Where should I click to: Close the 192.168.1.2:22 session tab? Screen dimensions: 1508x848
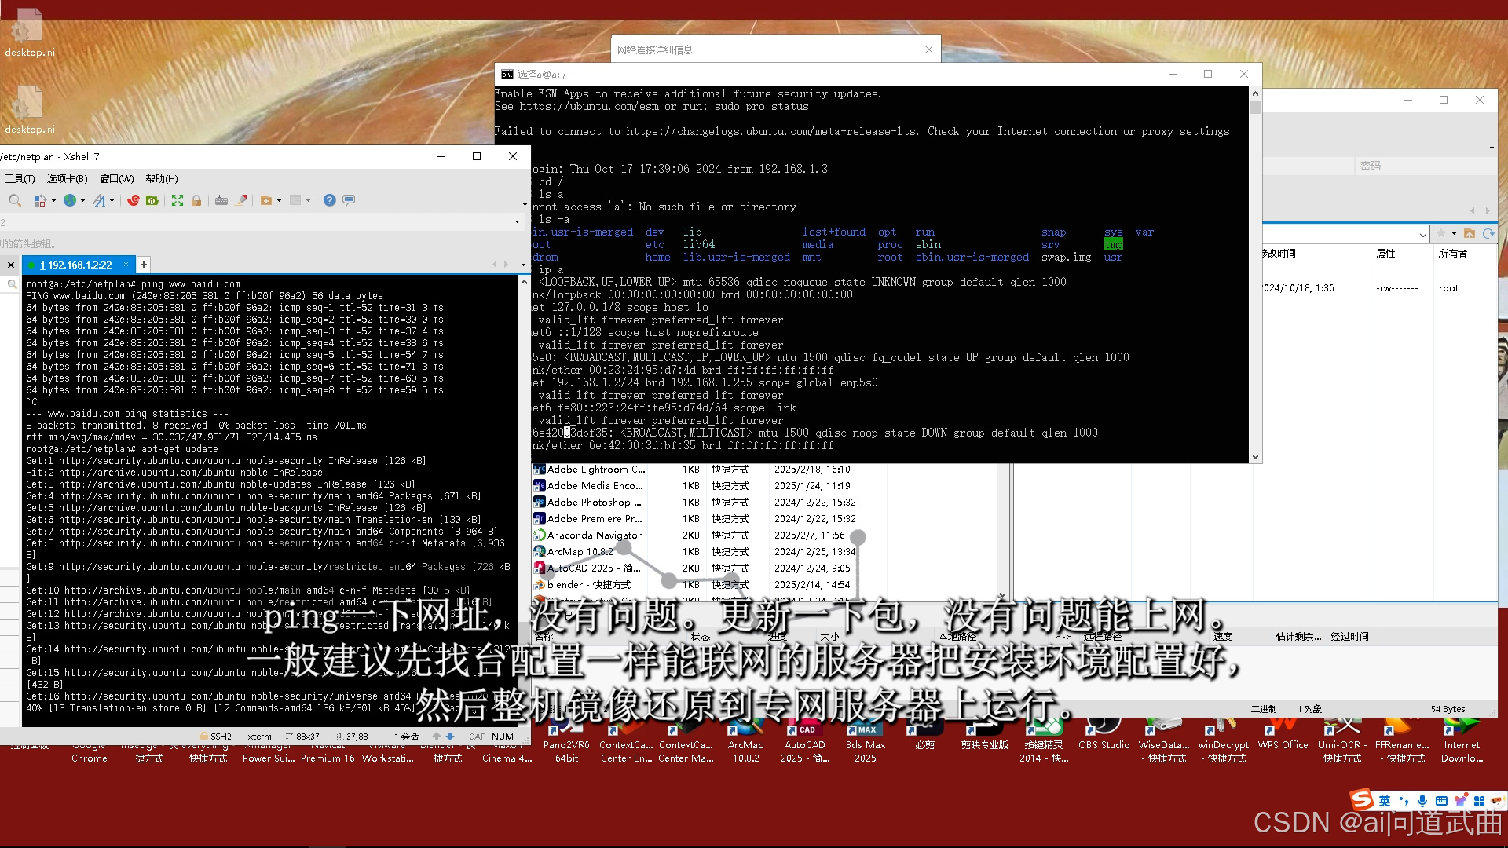(126, 265)
